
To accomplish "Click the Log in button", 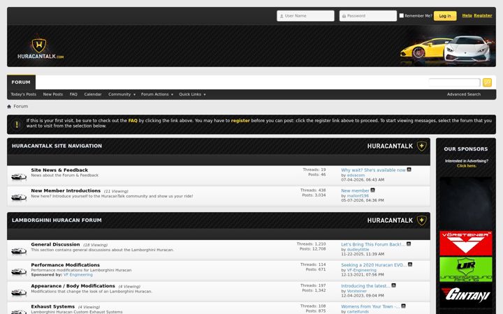I will (445, 15).
